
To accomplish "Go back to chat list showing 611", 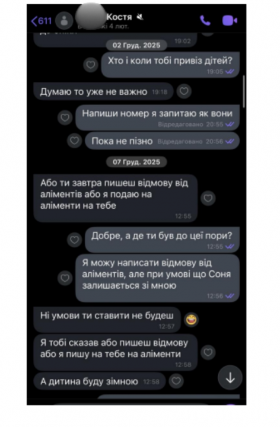I will [42, 21].
